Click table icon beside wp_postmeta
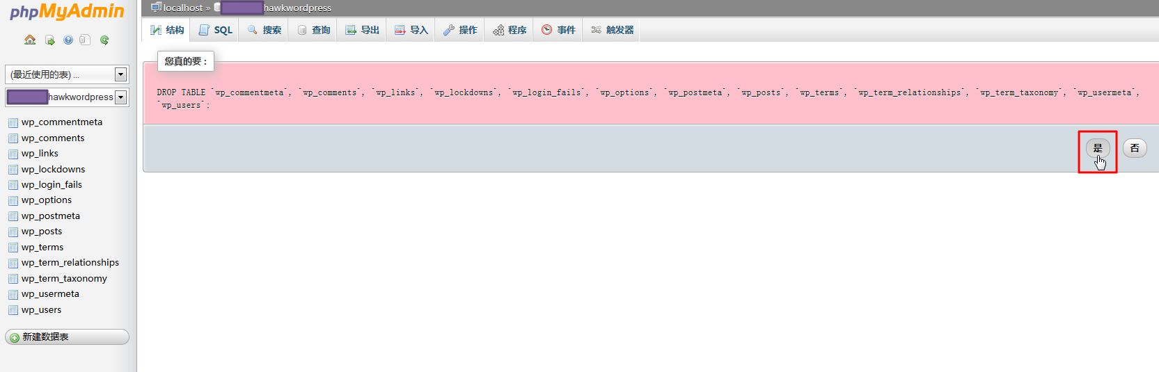1159x372 pixels. click(13, 216)
